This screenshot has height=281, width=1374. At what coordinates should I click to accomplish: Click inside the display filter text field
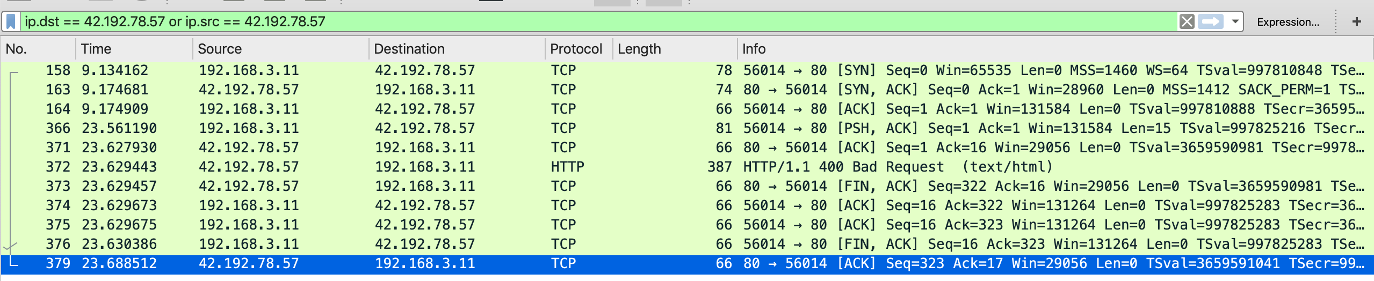[591, 22]
